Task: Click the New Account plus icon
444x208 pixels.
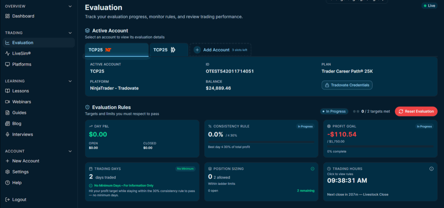Action: point(8,161)
